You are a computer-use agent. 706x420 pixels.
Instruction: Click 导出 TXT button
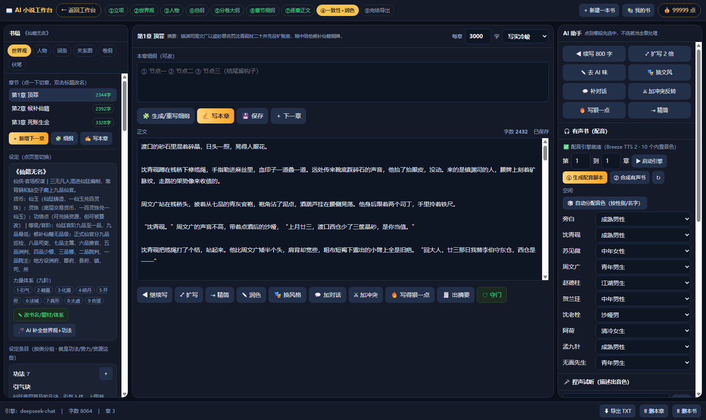coord(618,411)
